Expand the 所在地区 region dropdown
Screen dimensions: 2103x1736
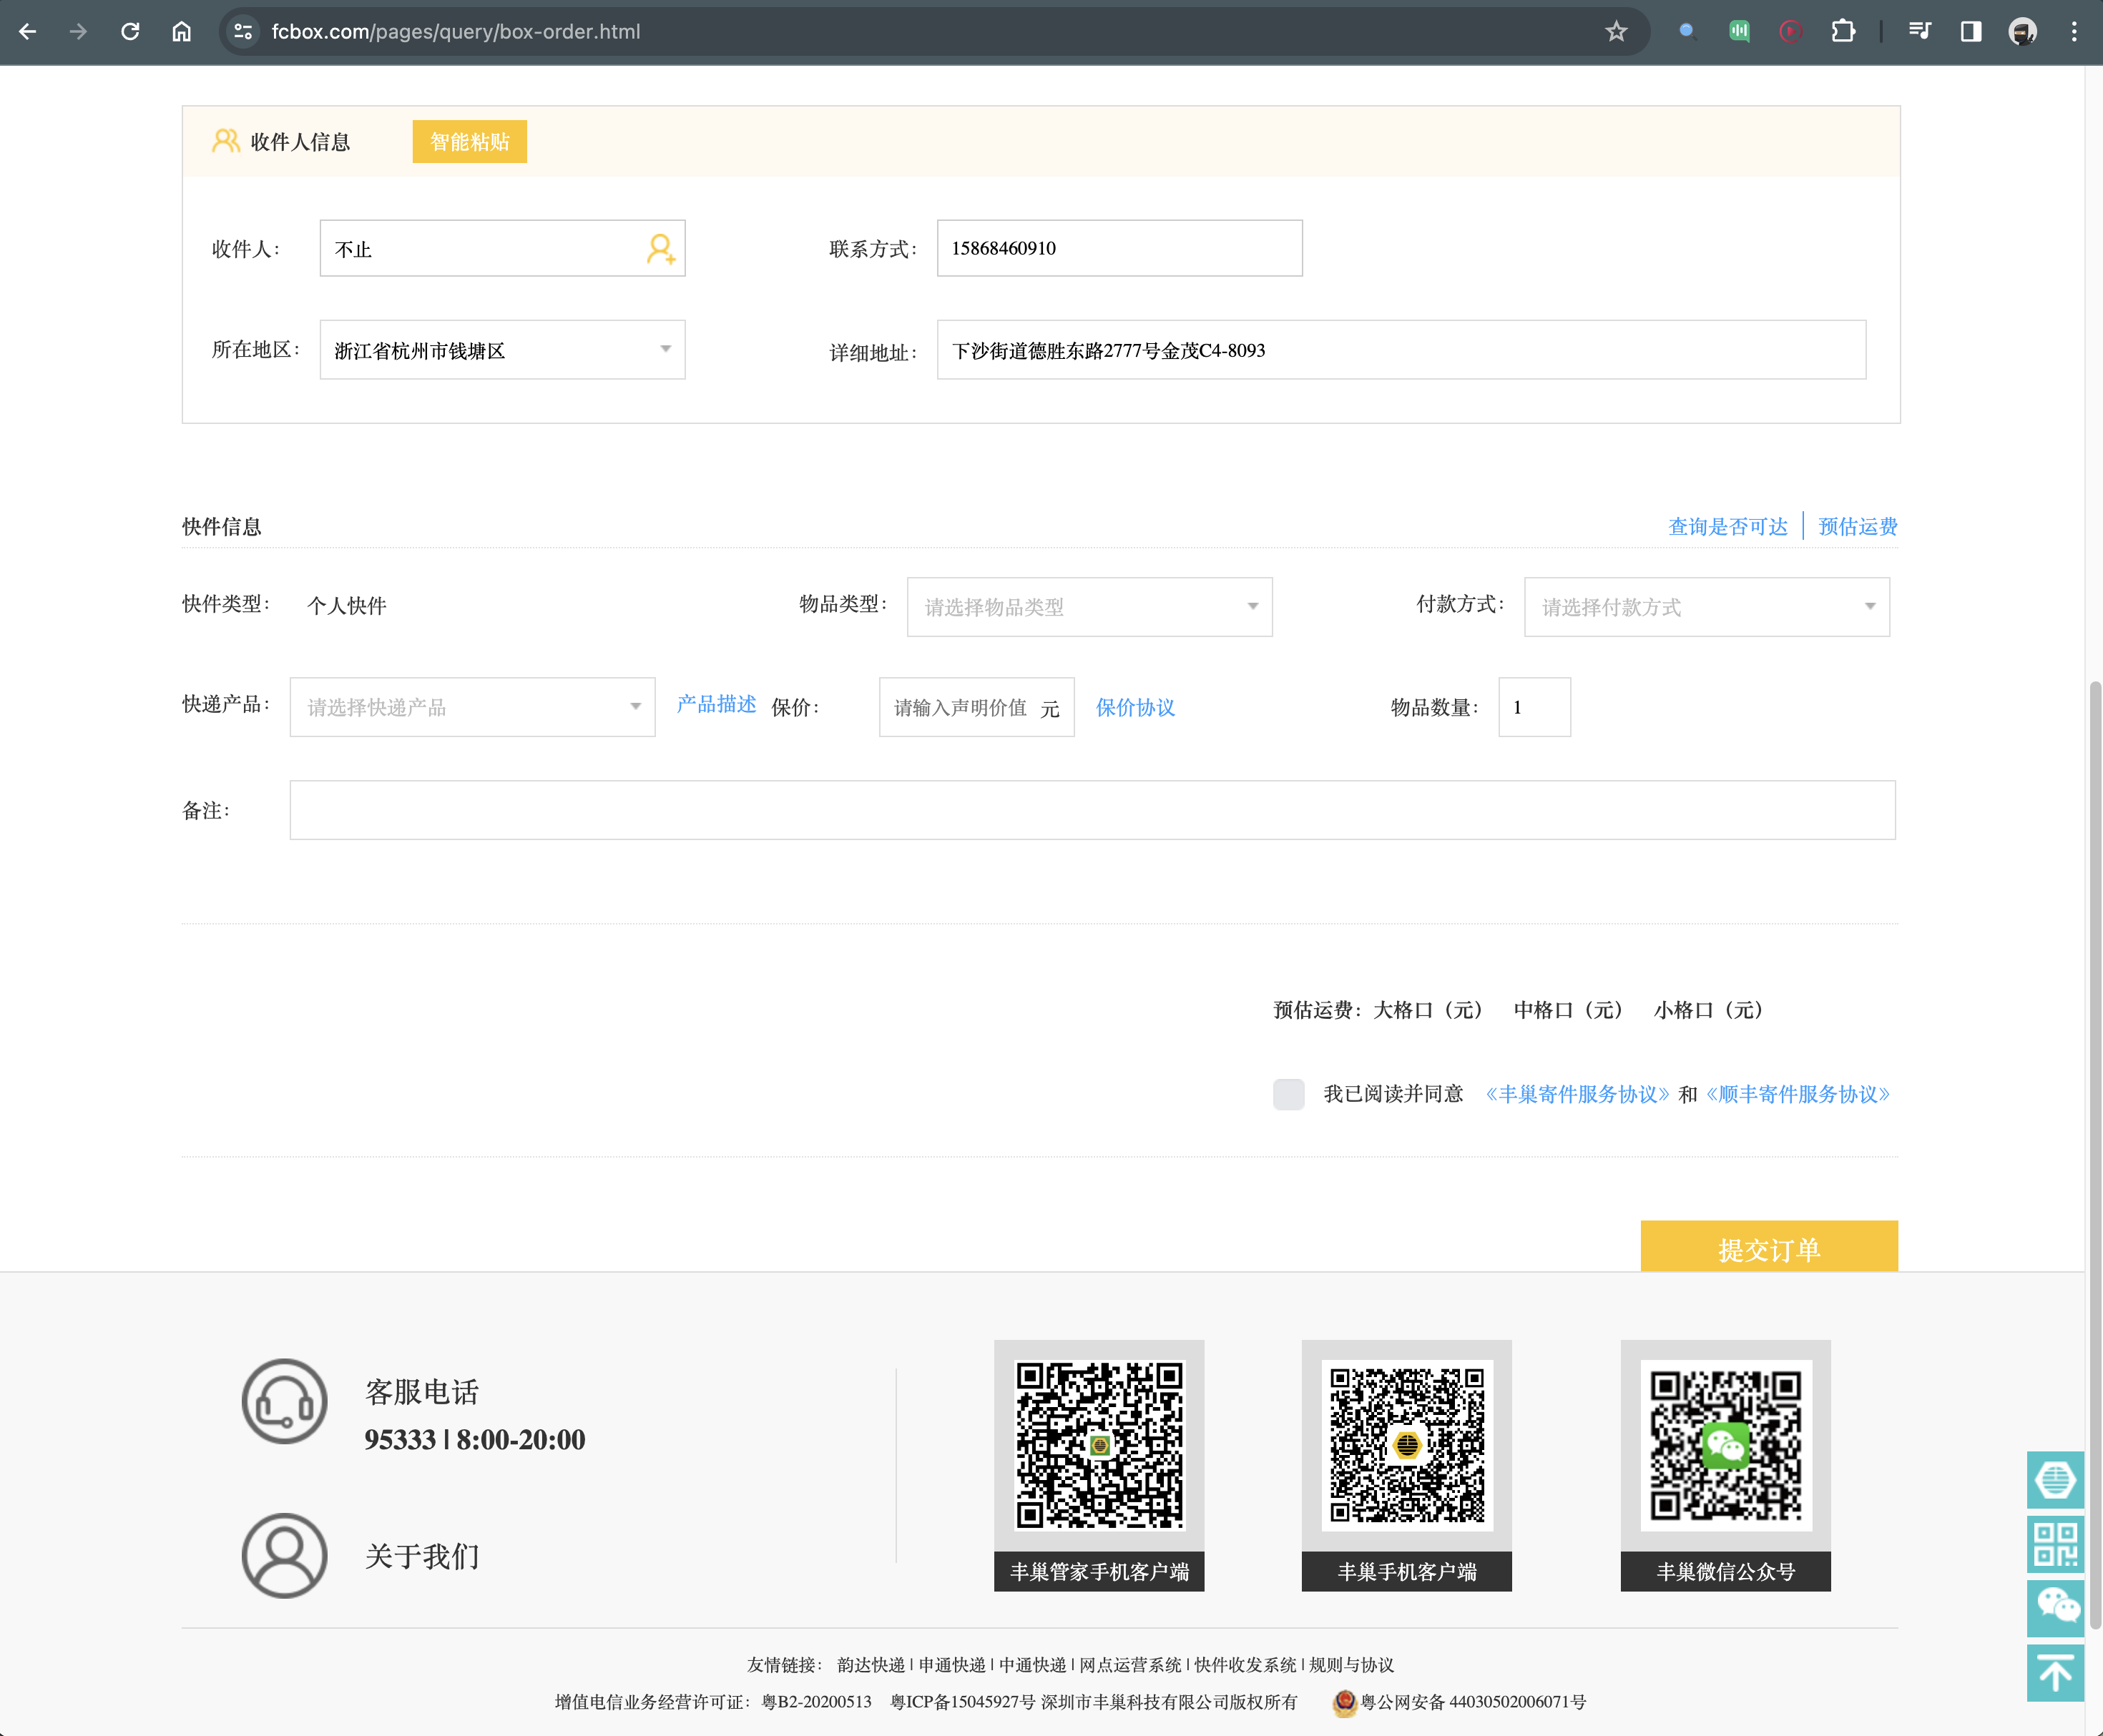click(502, 349)
